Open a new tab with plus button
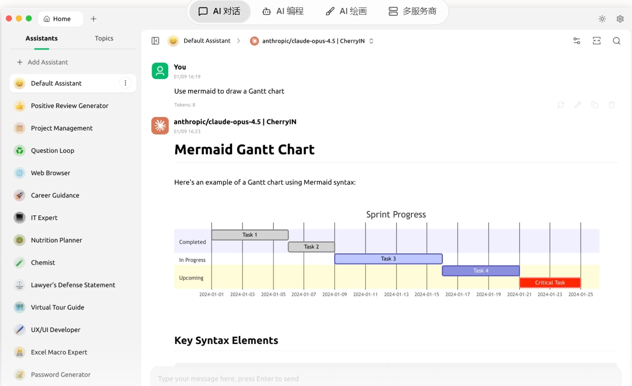The width and height of the screenshot is (632, 386). (94, 19)
